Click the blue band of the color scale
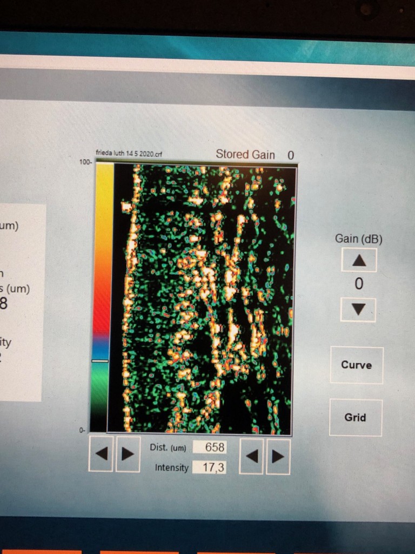Viewport: 415px width, 554px height. (x=101, y=346)
